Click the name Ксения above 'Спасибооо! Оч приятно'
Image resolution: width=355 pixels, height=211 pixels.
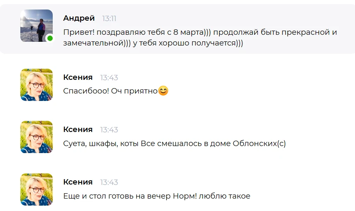(x=78, y=77)
